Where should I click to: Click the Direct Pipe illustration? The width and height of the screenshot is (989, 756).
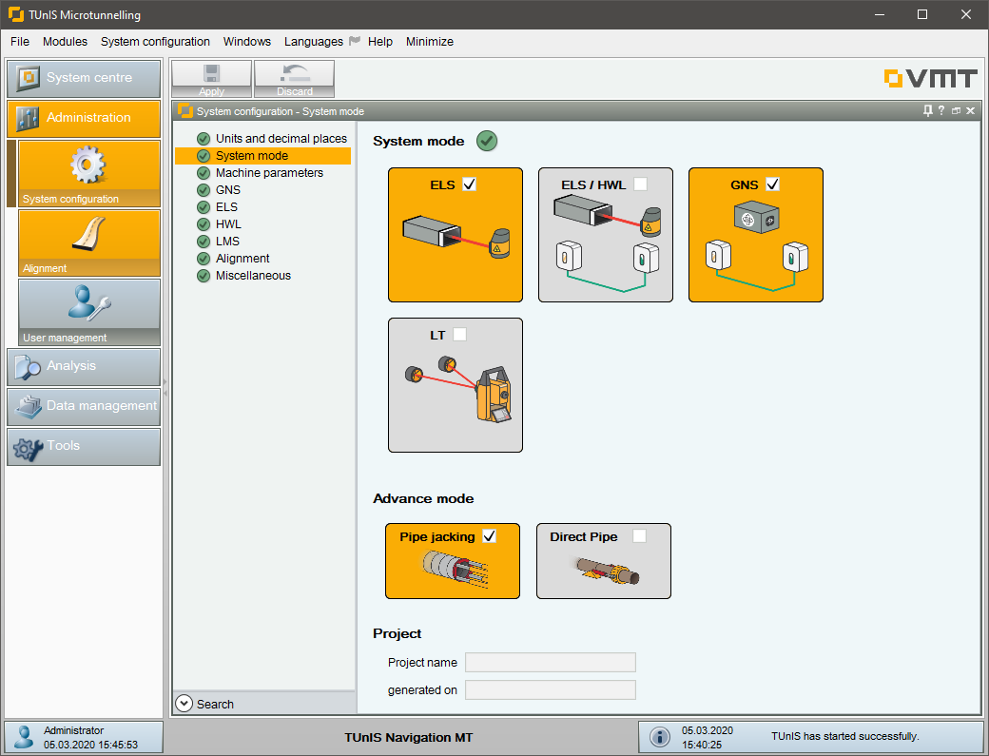click(x=608, y=570)
